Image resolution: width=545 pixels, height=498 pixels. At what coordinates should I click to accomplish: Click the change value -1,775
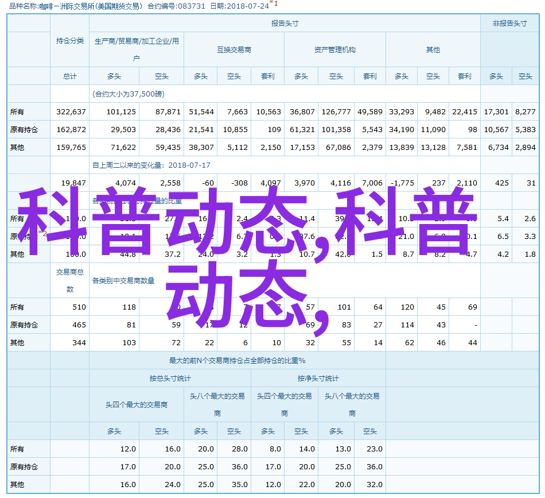coord(402,183)
